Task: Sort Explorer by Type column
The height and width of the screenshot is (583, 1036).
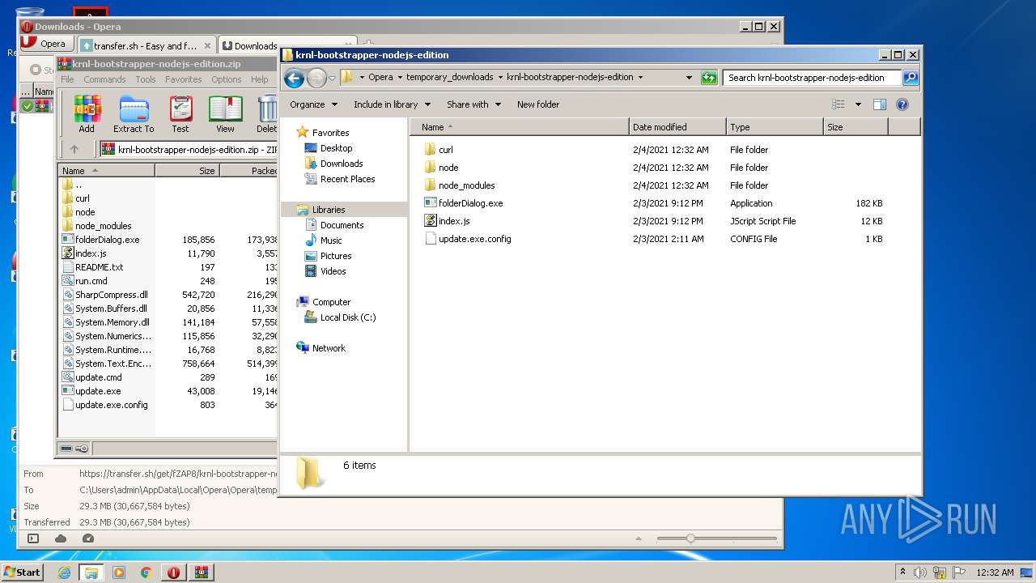Action: 774,127
